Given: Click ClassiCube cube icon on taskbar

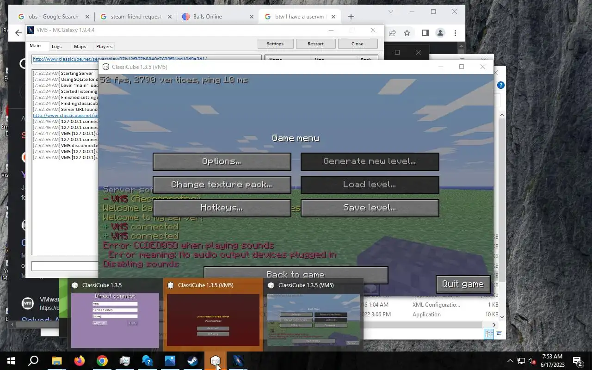Looking at the screenshot, I should [215, 361].
